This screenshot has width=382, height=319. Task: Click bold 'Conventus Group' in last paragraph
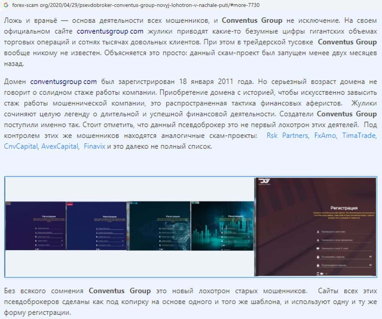click(119, 291)
